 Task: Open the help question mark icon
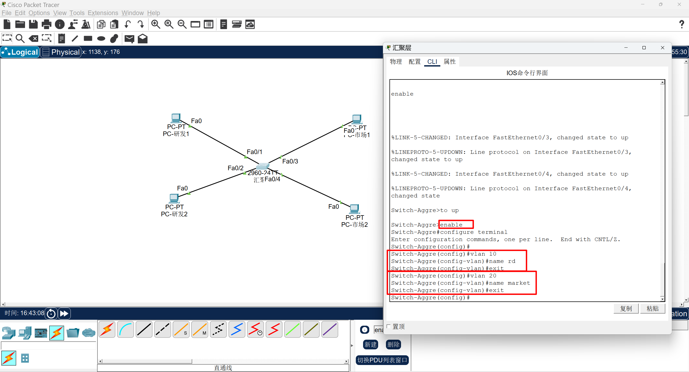coord(682,25)
